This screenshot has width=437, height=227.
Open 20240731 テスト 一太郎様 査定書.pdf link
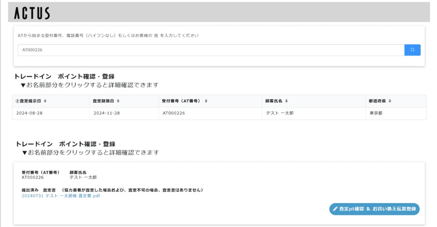[61, 196]
